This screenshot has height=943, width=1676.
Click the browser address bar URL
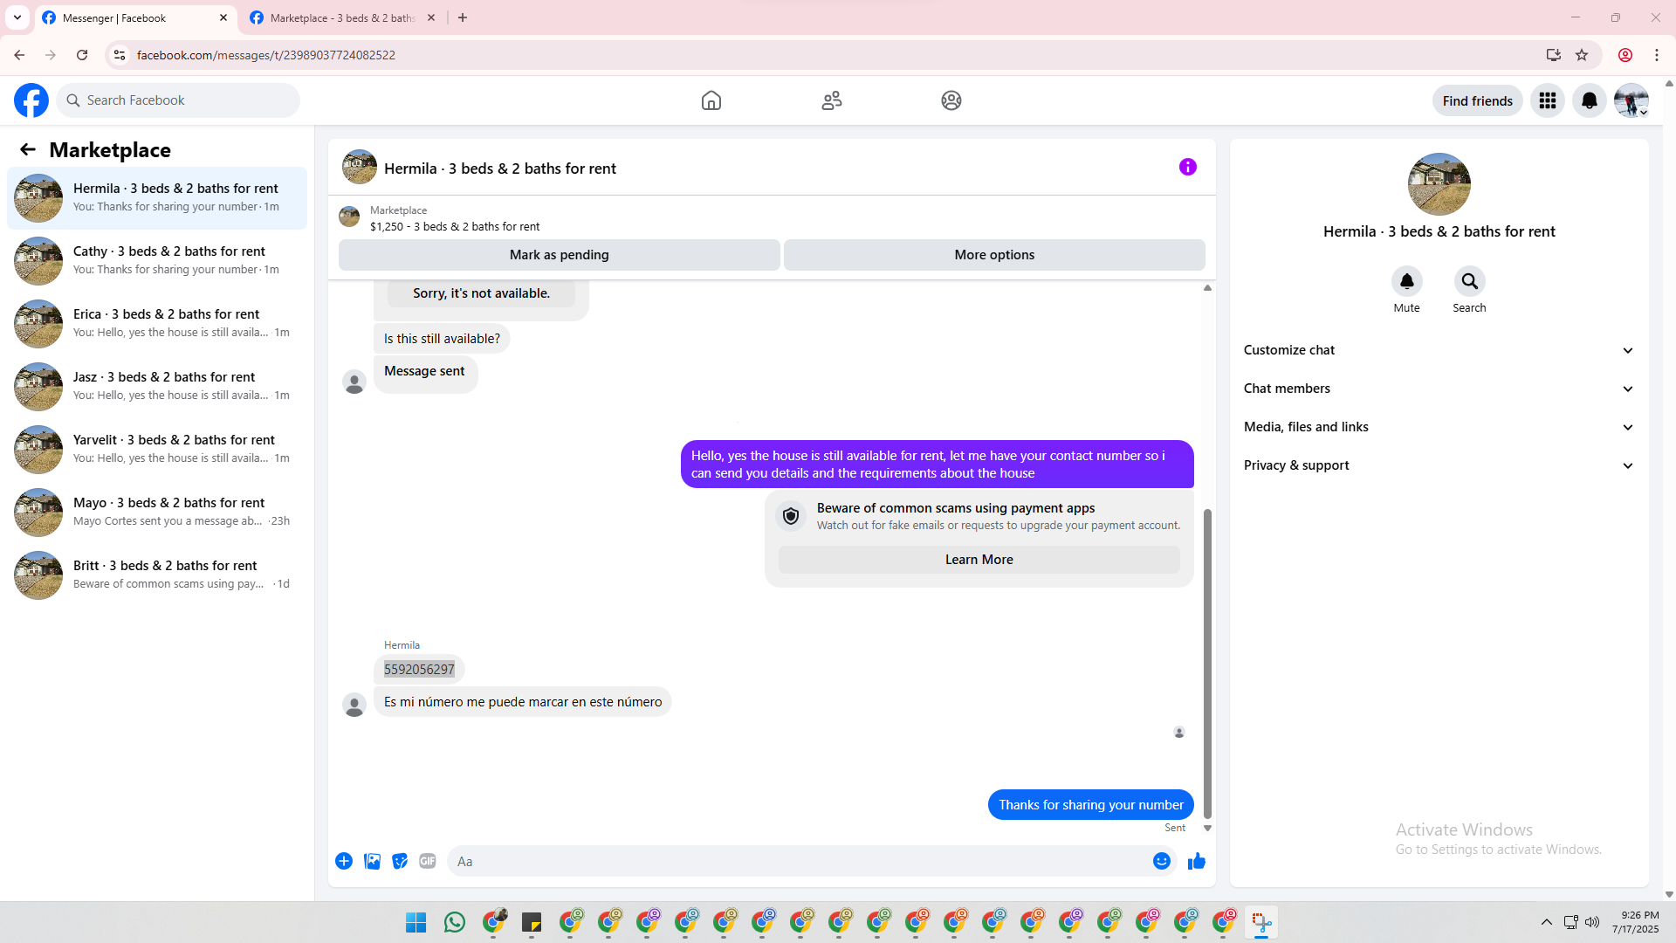pos(265,55)
